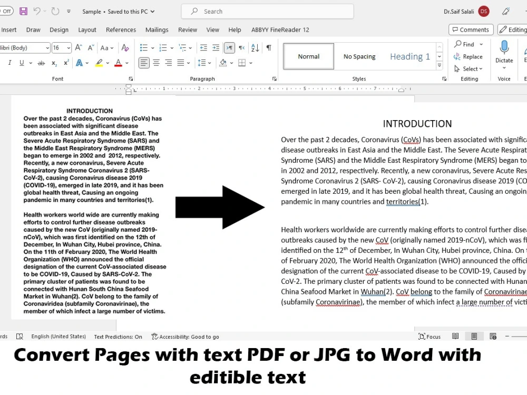Open the font size dropdown
The image size is (527, 395).
(69, 48)
